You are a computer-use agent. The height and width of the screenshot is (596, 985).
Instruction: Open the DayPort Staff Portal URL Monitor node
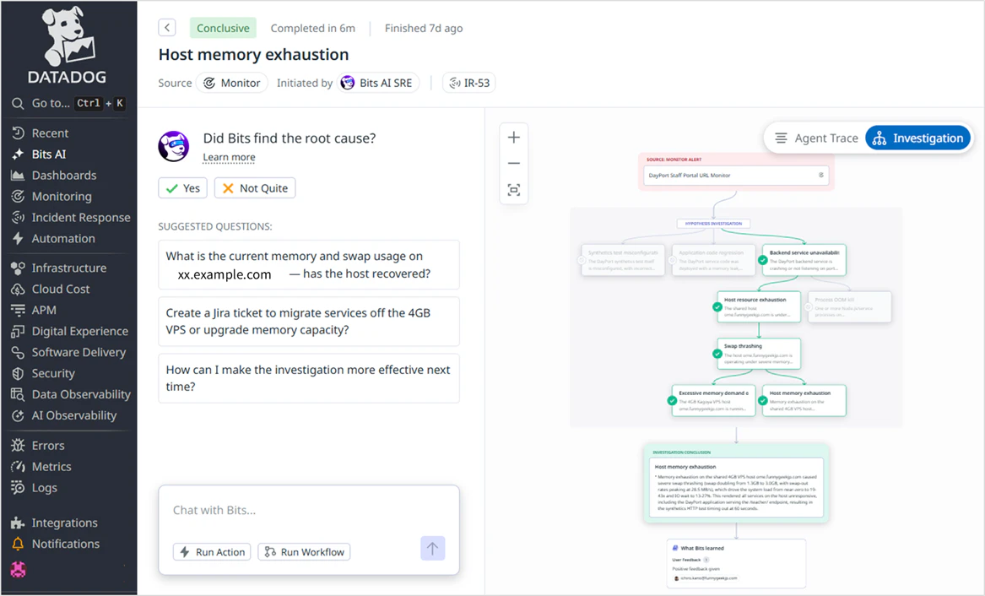coord(736,176)
